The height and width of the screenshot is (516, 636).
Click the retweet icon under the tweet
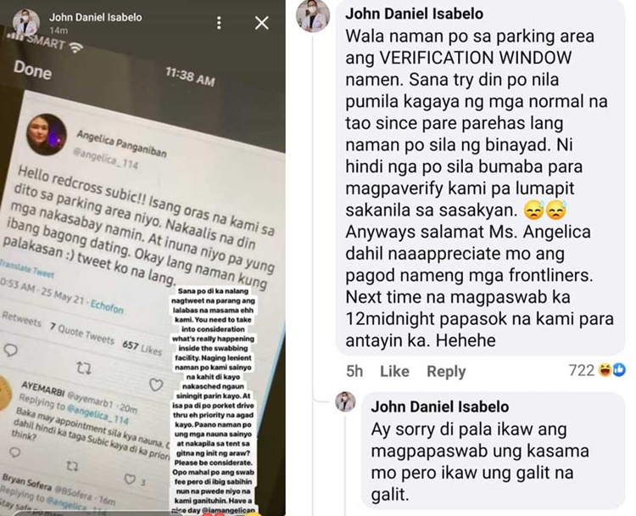pyautogui.click(x=84, y=368)
